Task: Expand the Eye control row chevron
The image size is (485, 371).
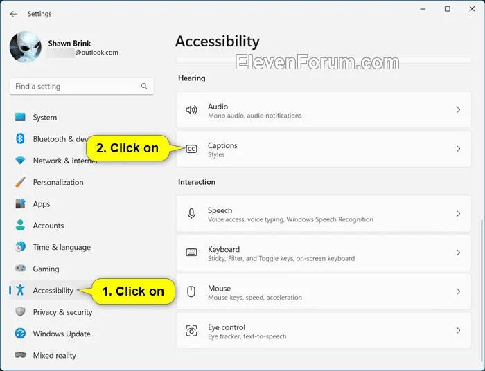Action: pyautogui.click(x=459, y=331)
